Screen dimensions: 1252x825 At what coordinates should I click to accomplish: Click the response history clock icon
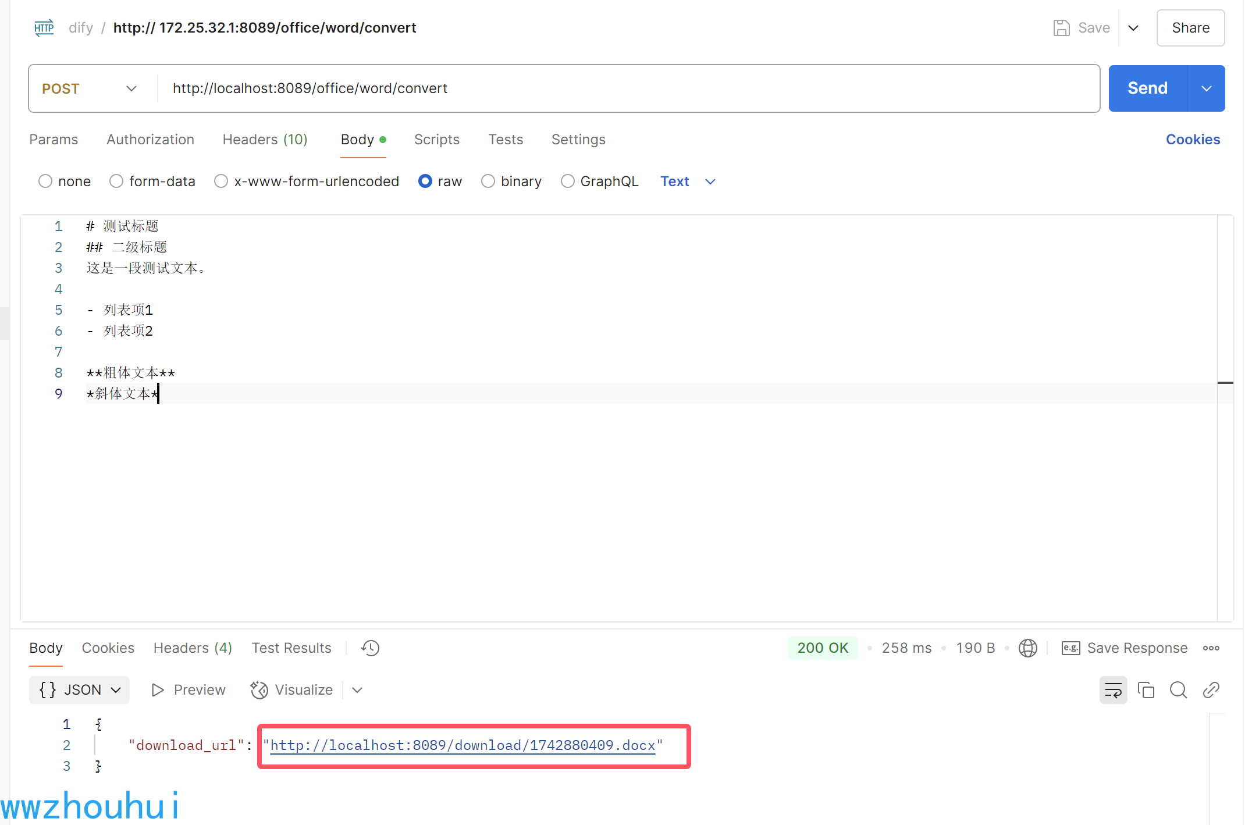[370, 648]
